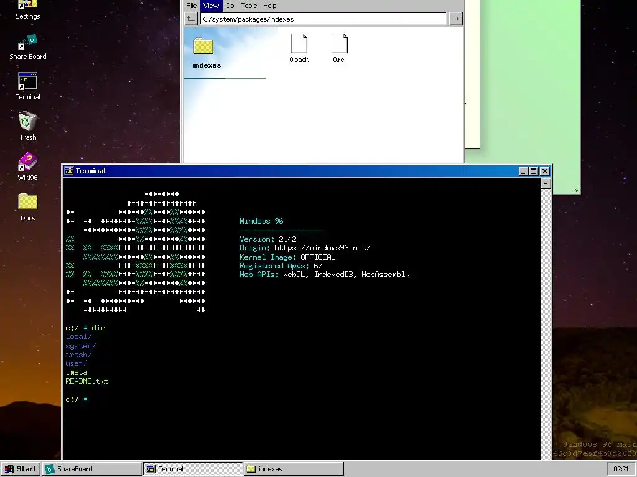Select the 0.rel file icon
The width and height of the screenshot is (637, 477).
339,48
